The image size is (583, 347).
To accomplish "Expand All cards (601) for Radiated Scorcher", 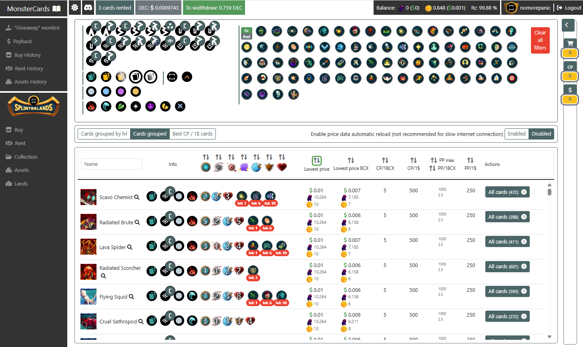I will [x=507, y=266].
